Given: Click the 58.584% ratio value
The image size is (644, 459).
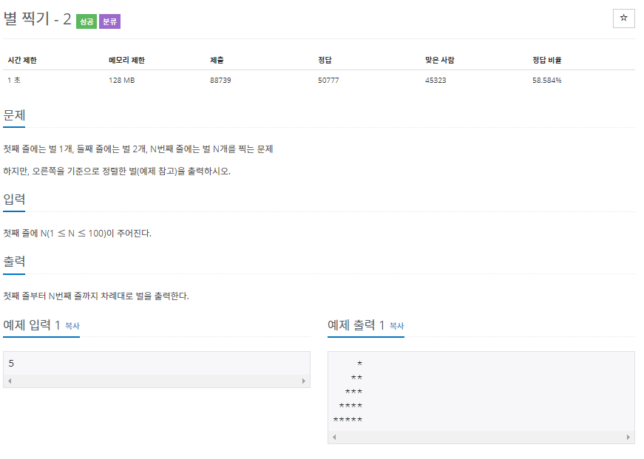Looking at the screenshot, I should pos(546,80).
